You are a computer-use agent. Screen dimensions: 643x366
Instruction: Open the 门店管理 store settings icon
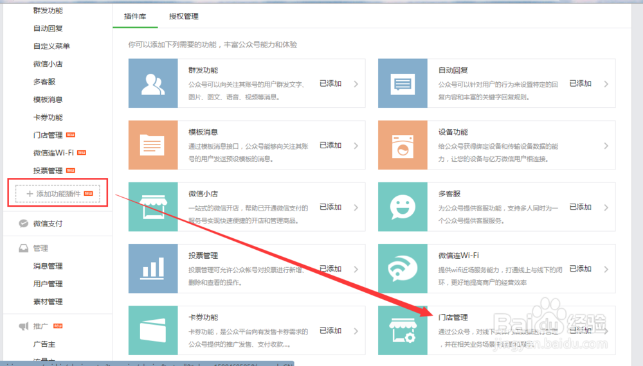pos(403,331)
